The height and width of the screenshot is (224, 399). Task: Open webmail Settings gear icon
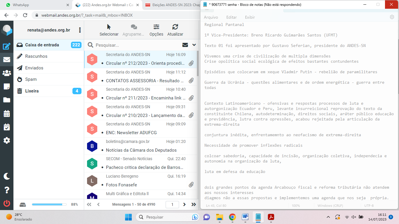pos(6,140)
